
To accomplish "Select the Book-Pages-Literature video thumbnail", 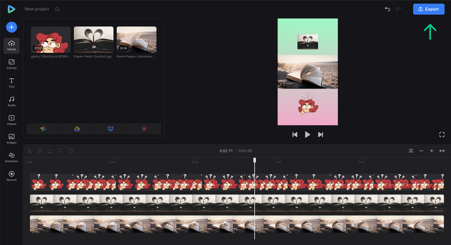I will click(136, 39).
